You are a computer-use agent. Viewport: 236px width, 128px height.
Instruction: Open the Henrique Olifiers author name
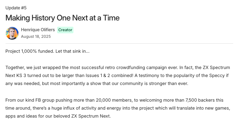[38, 30]
